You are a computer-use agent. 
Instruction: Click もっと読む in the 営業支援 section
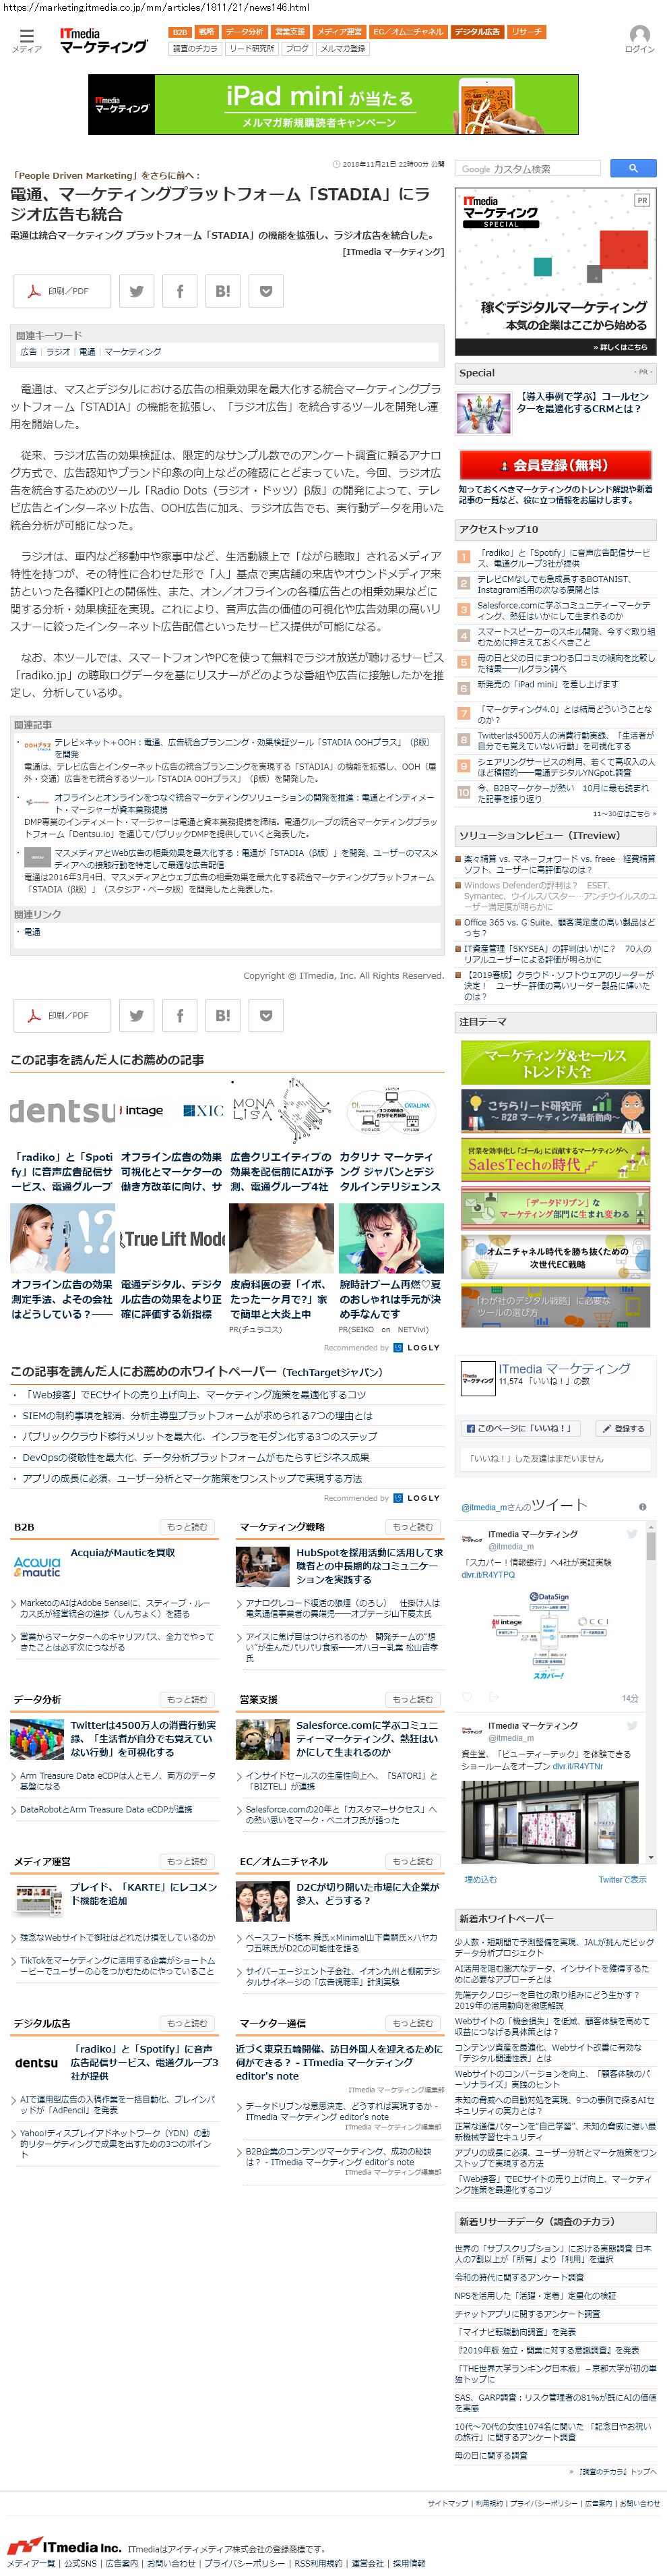(x=412, y=1700)
